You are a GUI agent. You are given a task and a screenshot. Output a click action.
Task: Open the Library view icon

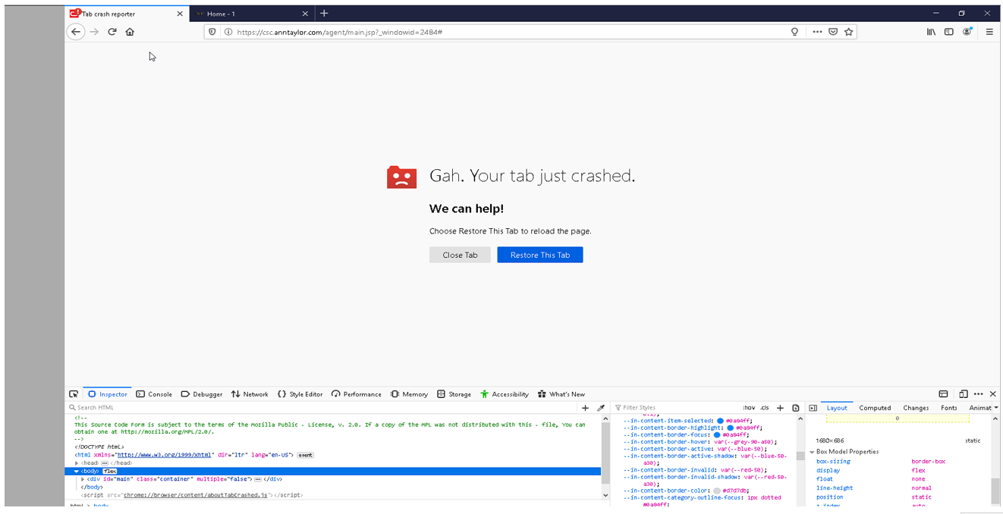click(x=931, y=32)
